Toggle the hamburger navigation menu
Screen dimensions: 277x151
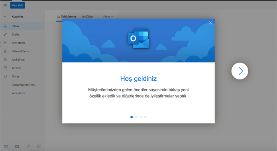tap(5, 5)
